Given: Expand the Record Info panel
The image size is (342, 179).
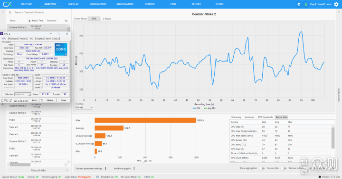Looking at the screenshot, I should [38, 170].
